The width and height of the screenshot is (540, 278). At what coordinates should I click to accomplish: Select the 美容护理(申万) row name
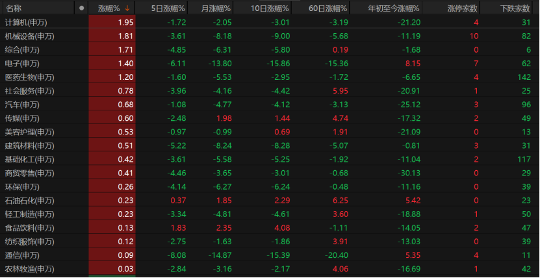coord(30,132)
